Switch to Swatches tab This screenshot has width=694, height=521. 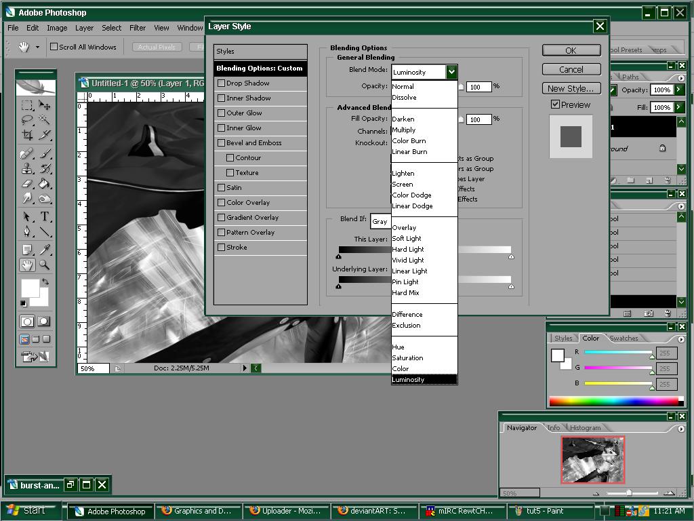tap(624, 338)
